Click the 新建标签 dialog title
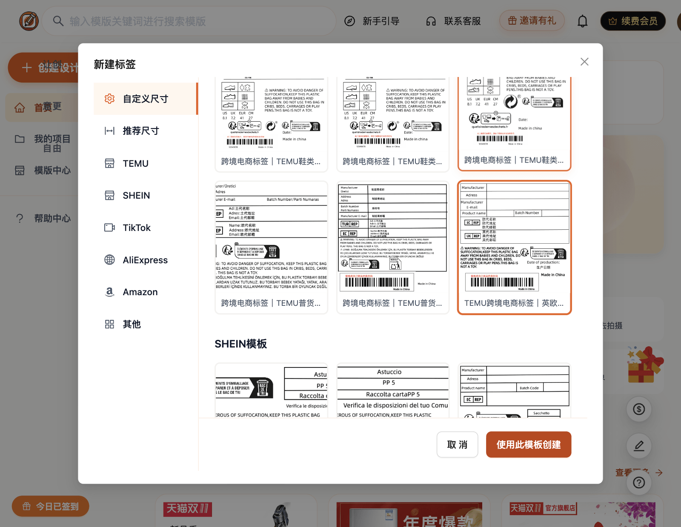 (x=114, y=65)
